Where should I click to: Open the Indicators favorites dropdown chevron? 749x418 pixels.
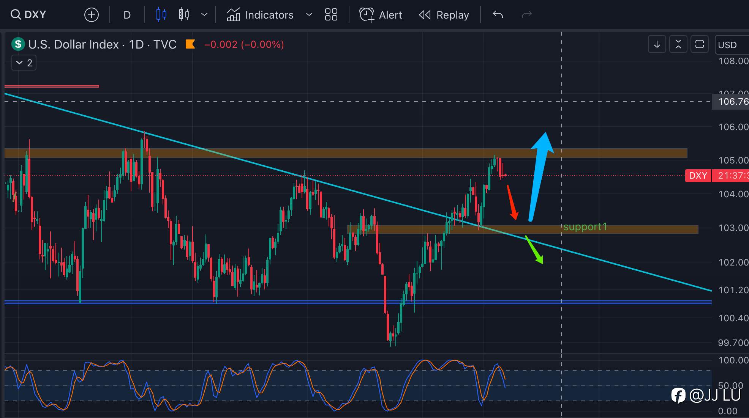coord(309,15)
